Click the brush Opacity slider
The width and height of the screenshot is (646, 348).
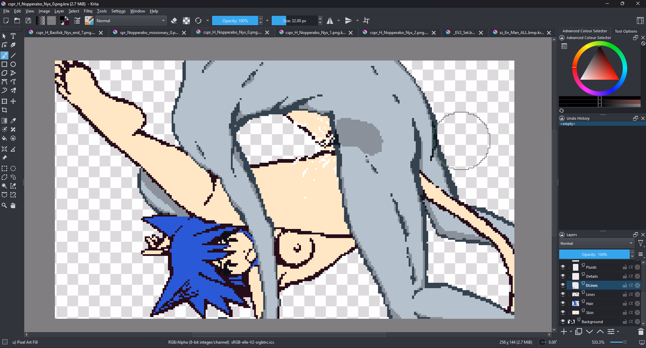click(x=235, y=21)
